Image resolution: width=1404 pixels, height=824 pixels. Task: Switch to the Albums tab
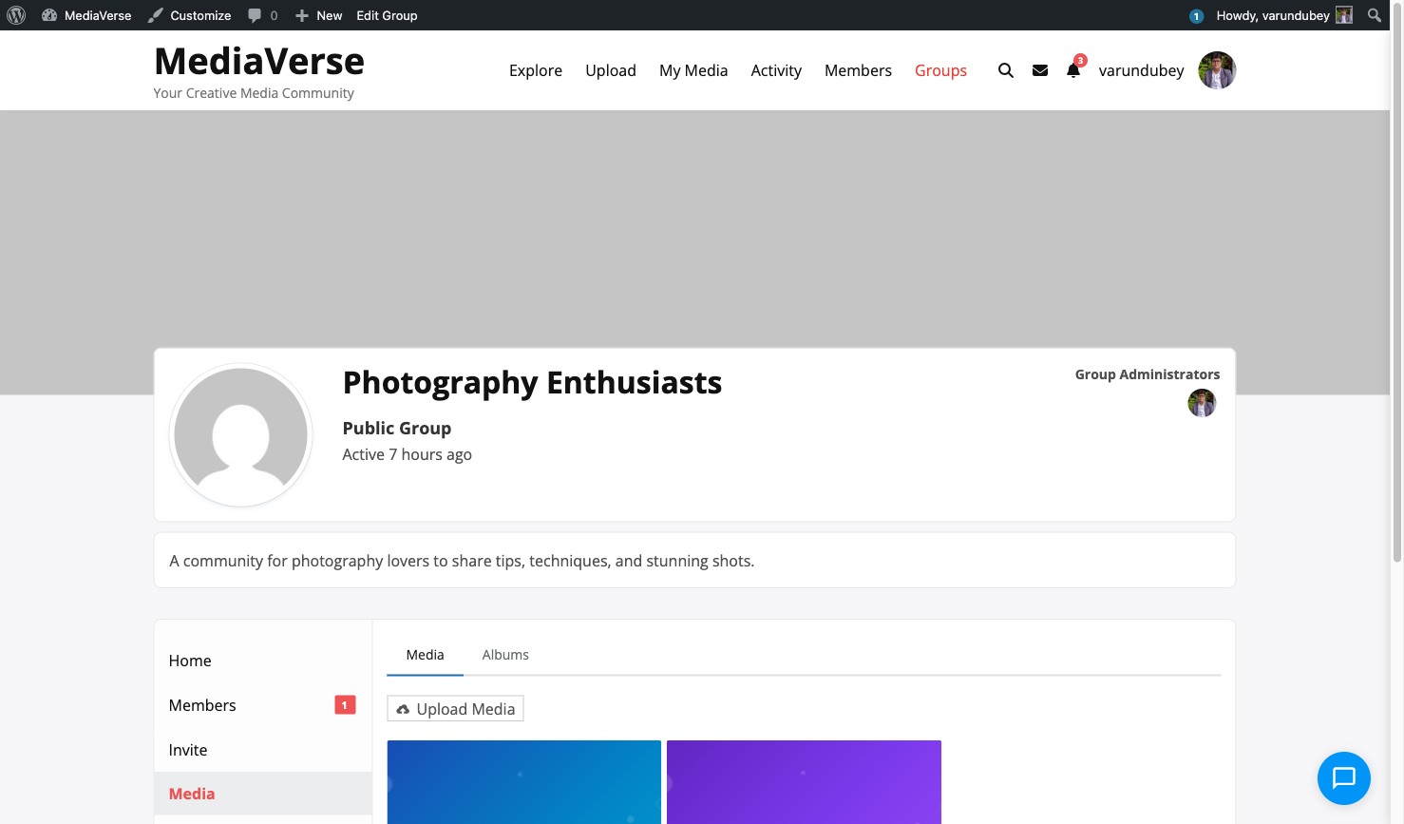(505, 654)
